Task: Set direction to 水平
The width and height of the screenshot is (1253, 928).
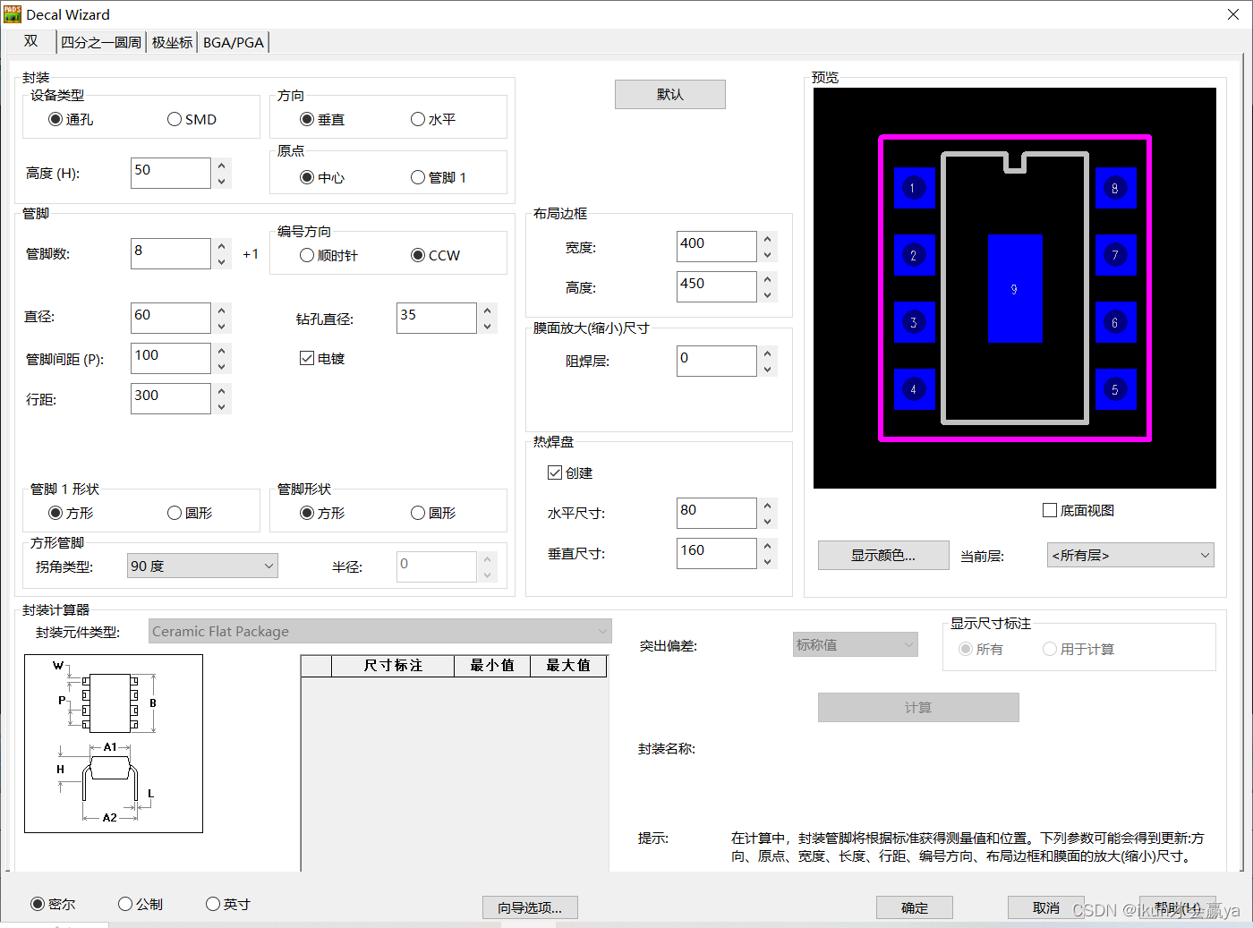Action: [417, 117]
